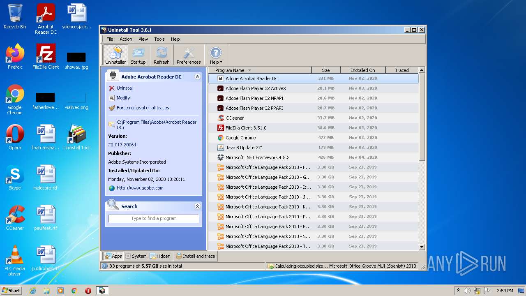This screenshot has width=526, height=296.
Task: Collapse the Search panel
Action: coord(197,206)
